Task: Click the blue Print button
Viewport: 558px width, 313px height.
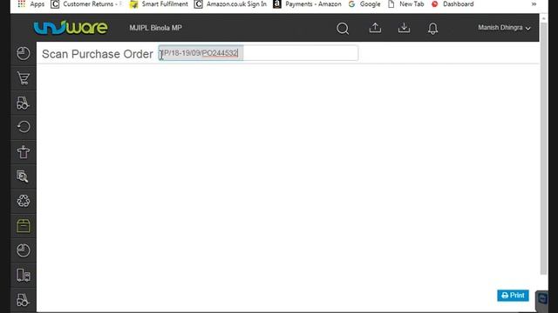Action: [513, 296]
